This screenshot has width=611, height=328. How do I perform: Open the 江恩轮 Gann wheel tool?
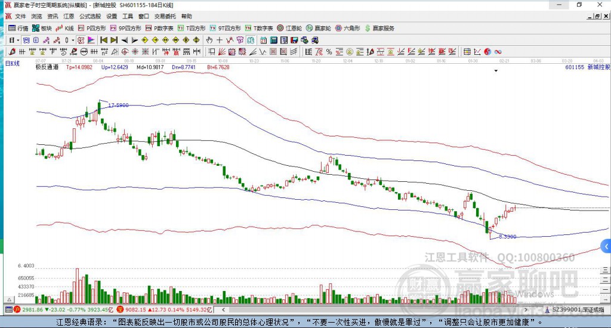coord(289,28)
